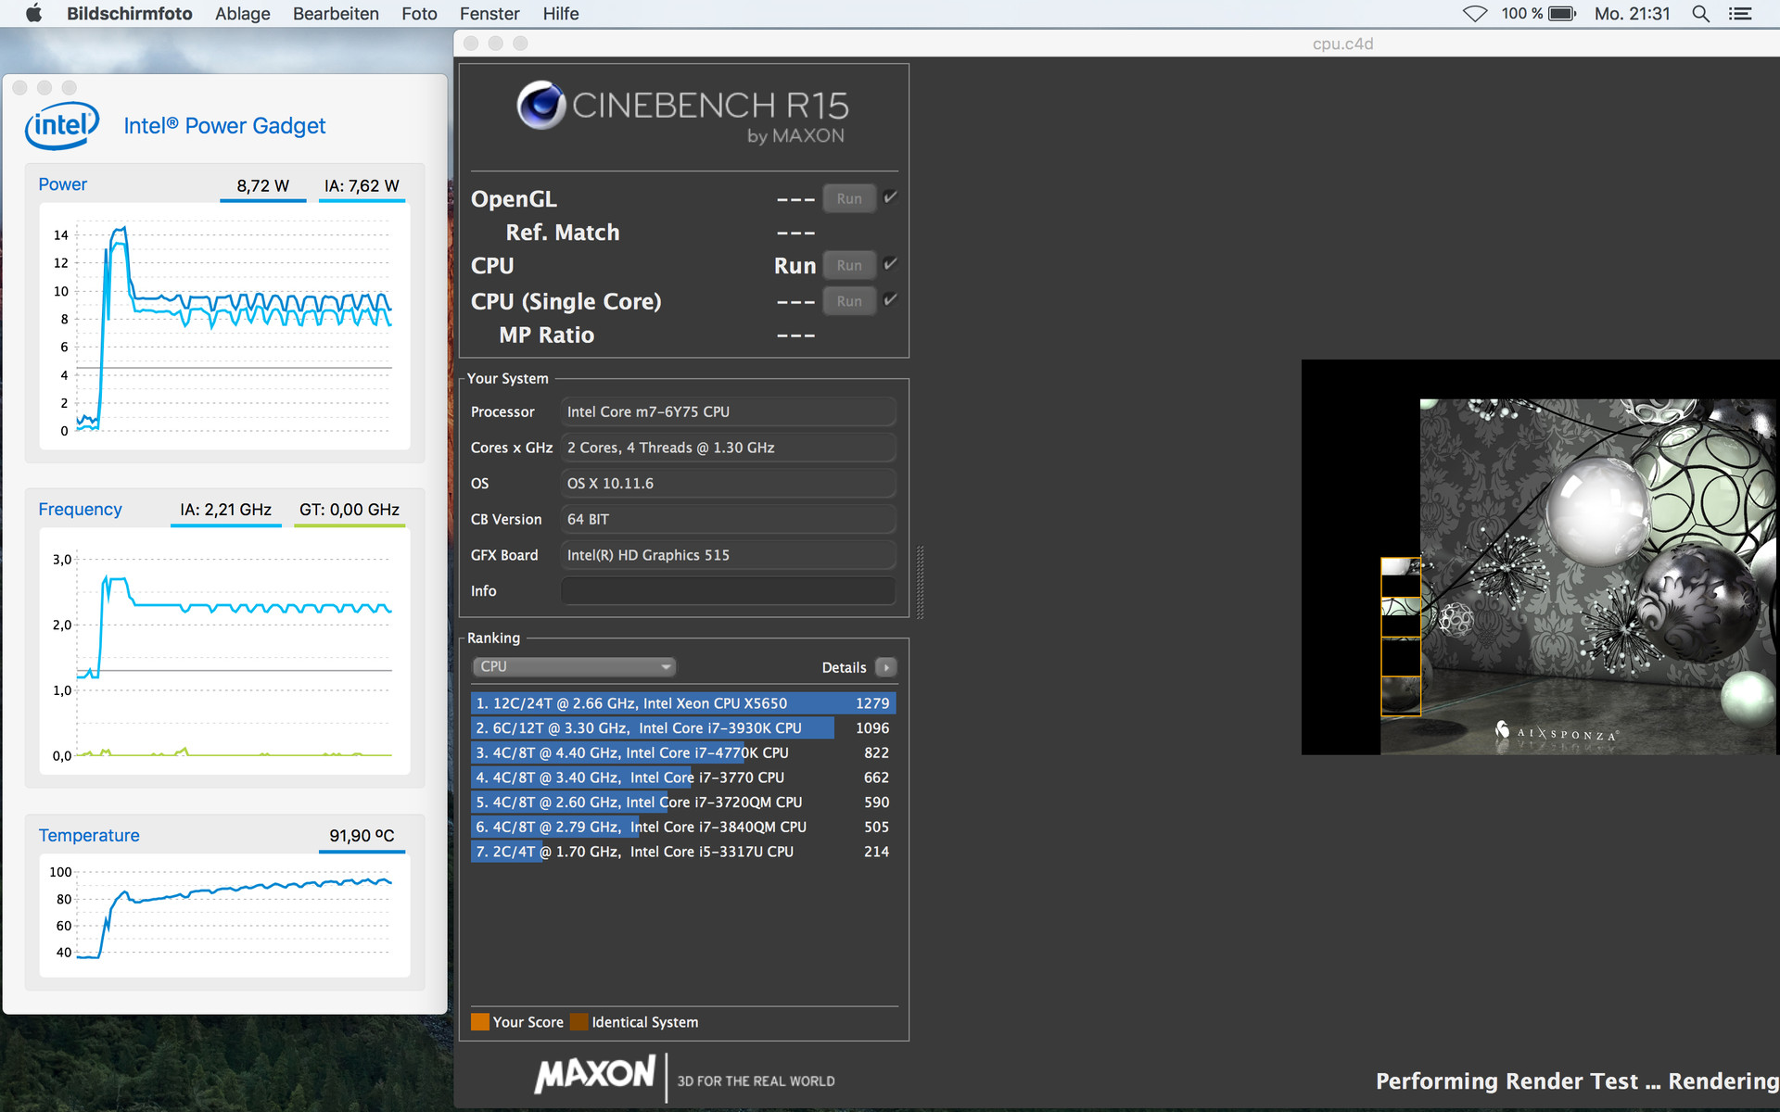The height and width of the screenshot is (1112, 1780).
Task: Select ranking row Intel Core i7-3770
Action: point(683,777)
